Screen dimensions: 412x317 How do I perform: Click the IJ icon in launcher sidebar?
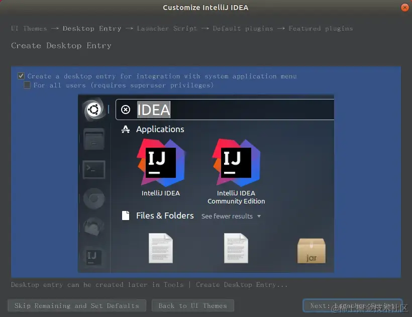tap(94, 257)
